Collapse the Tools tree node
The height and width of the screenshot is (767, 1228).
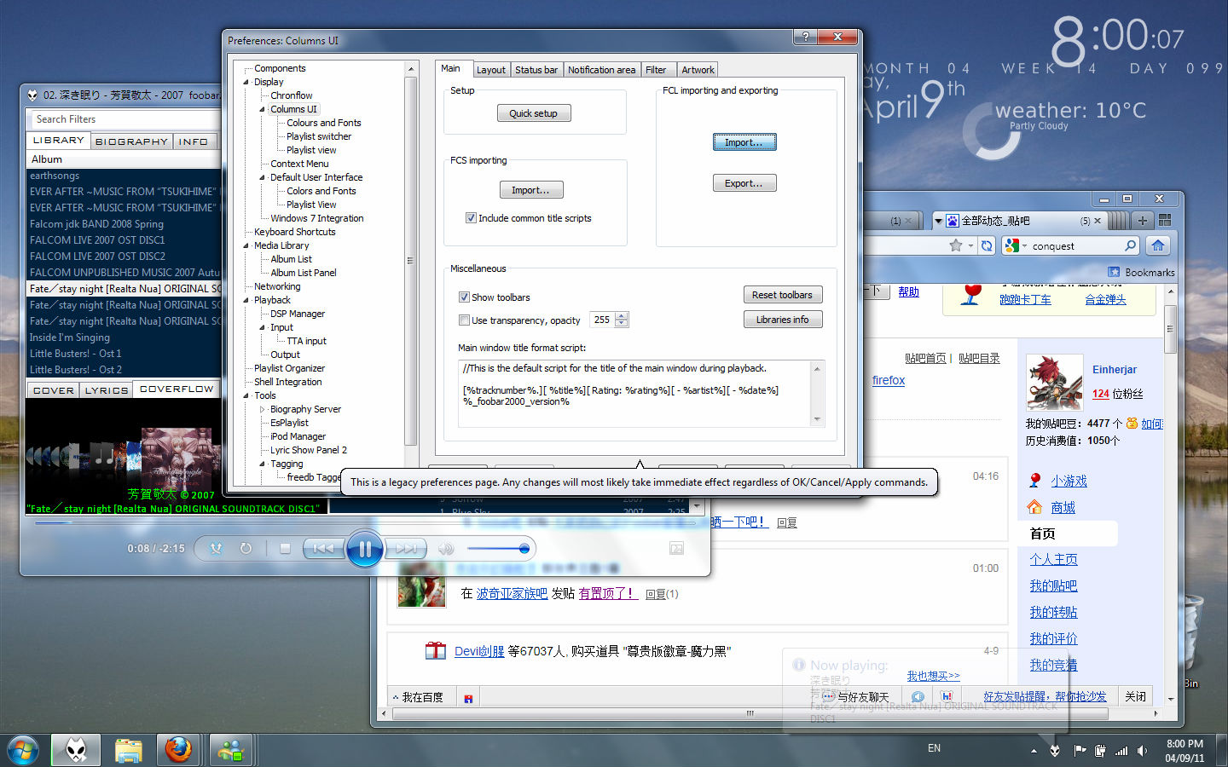click(246, 396)
